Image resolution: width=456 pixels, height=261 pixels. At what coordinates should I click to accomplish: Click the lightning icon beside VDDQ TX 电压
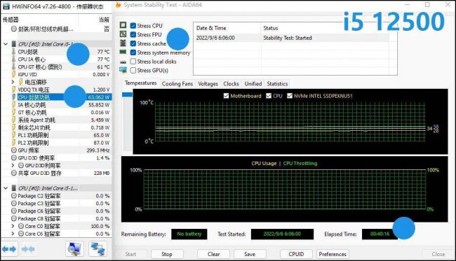click(x=13, y=90)
